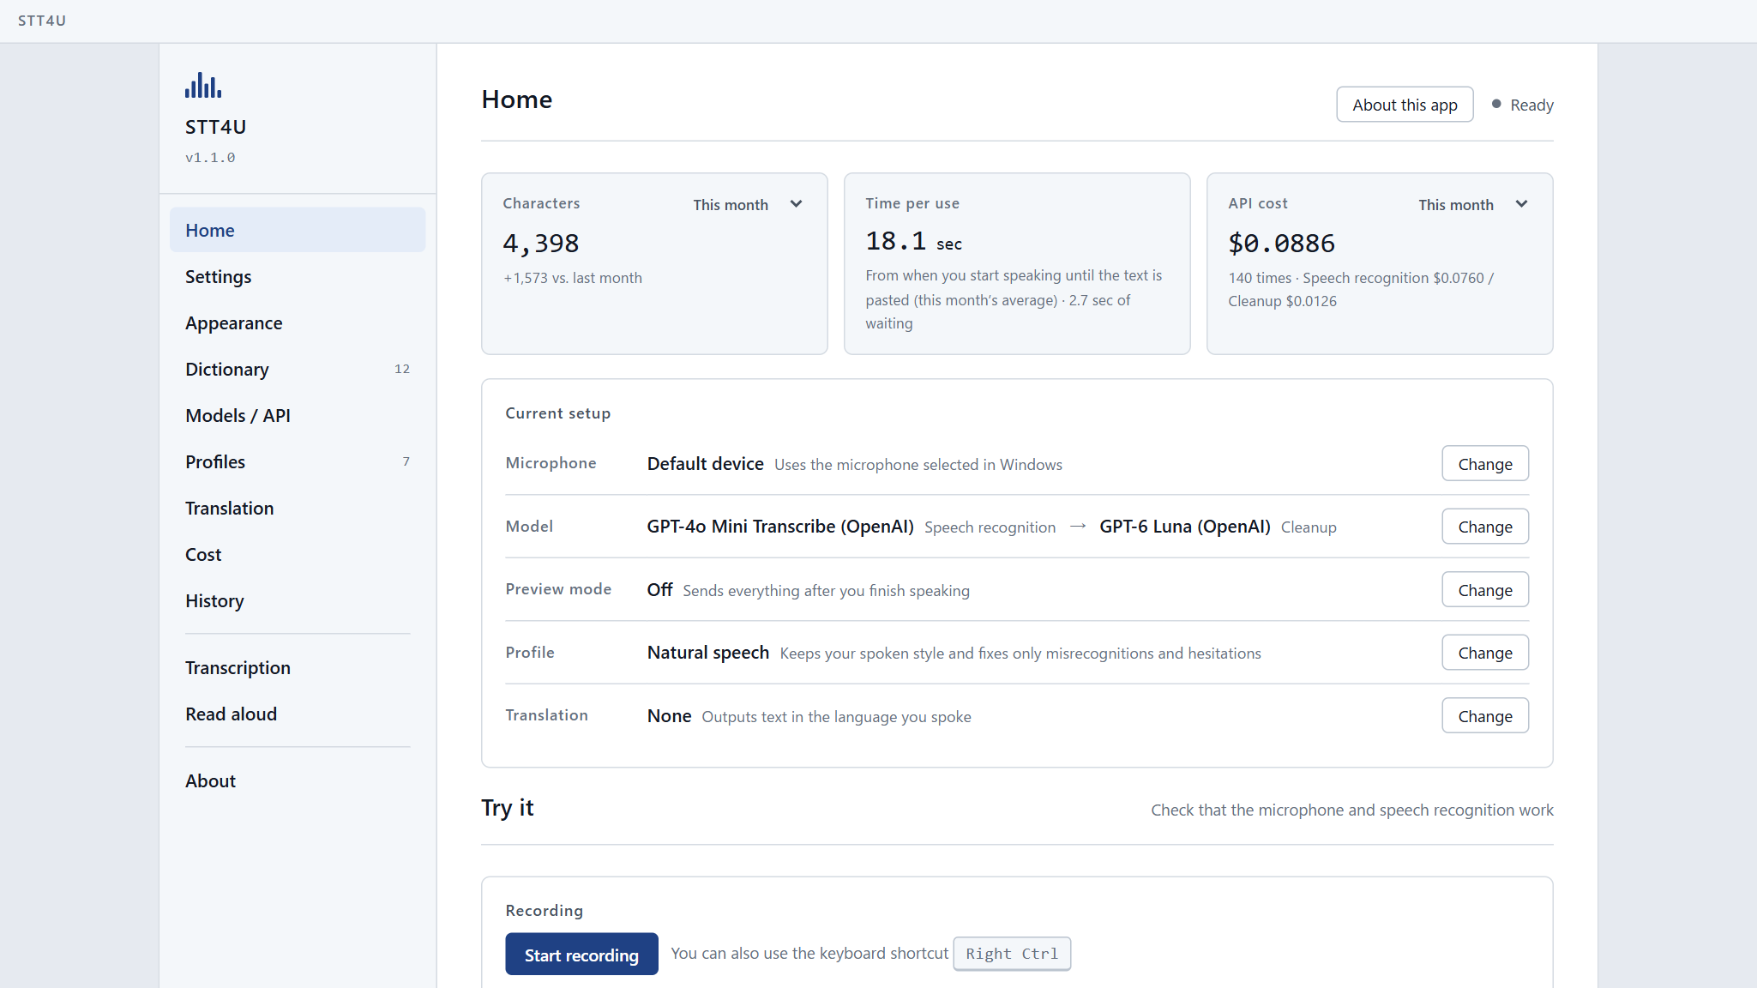Open the Transcription section

(298, 667)
